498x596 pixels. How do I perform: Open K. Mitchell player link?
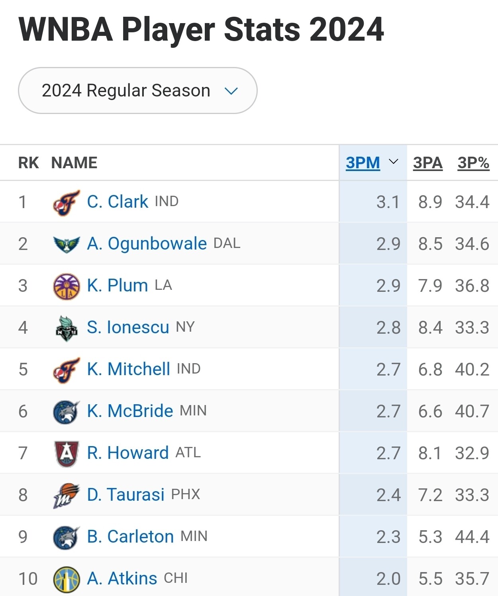click(129, 369)
